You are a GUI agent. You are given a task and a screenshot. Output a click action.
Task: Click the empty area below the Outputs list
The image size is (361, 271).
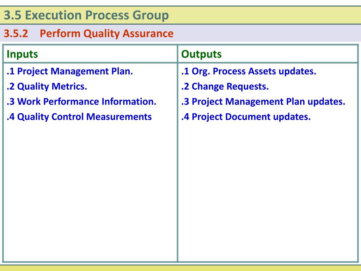(268, 191)
